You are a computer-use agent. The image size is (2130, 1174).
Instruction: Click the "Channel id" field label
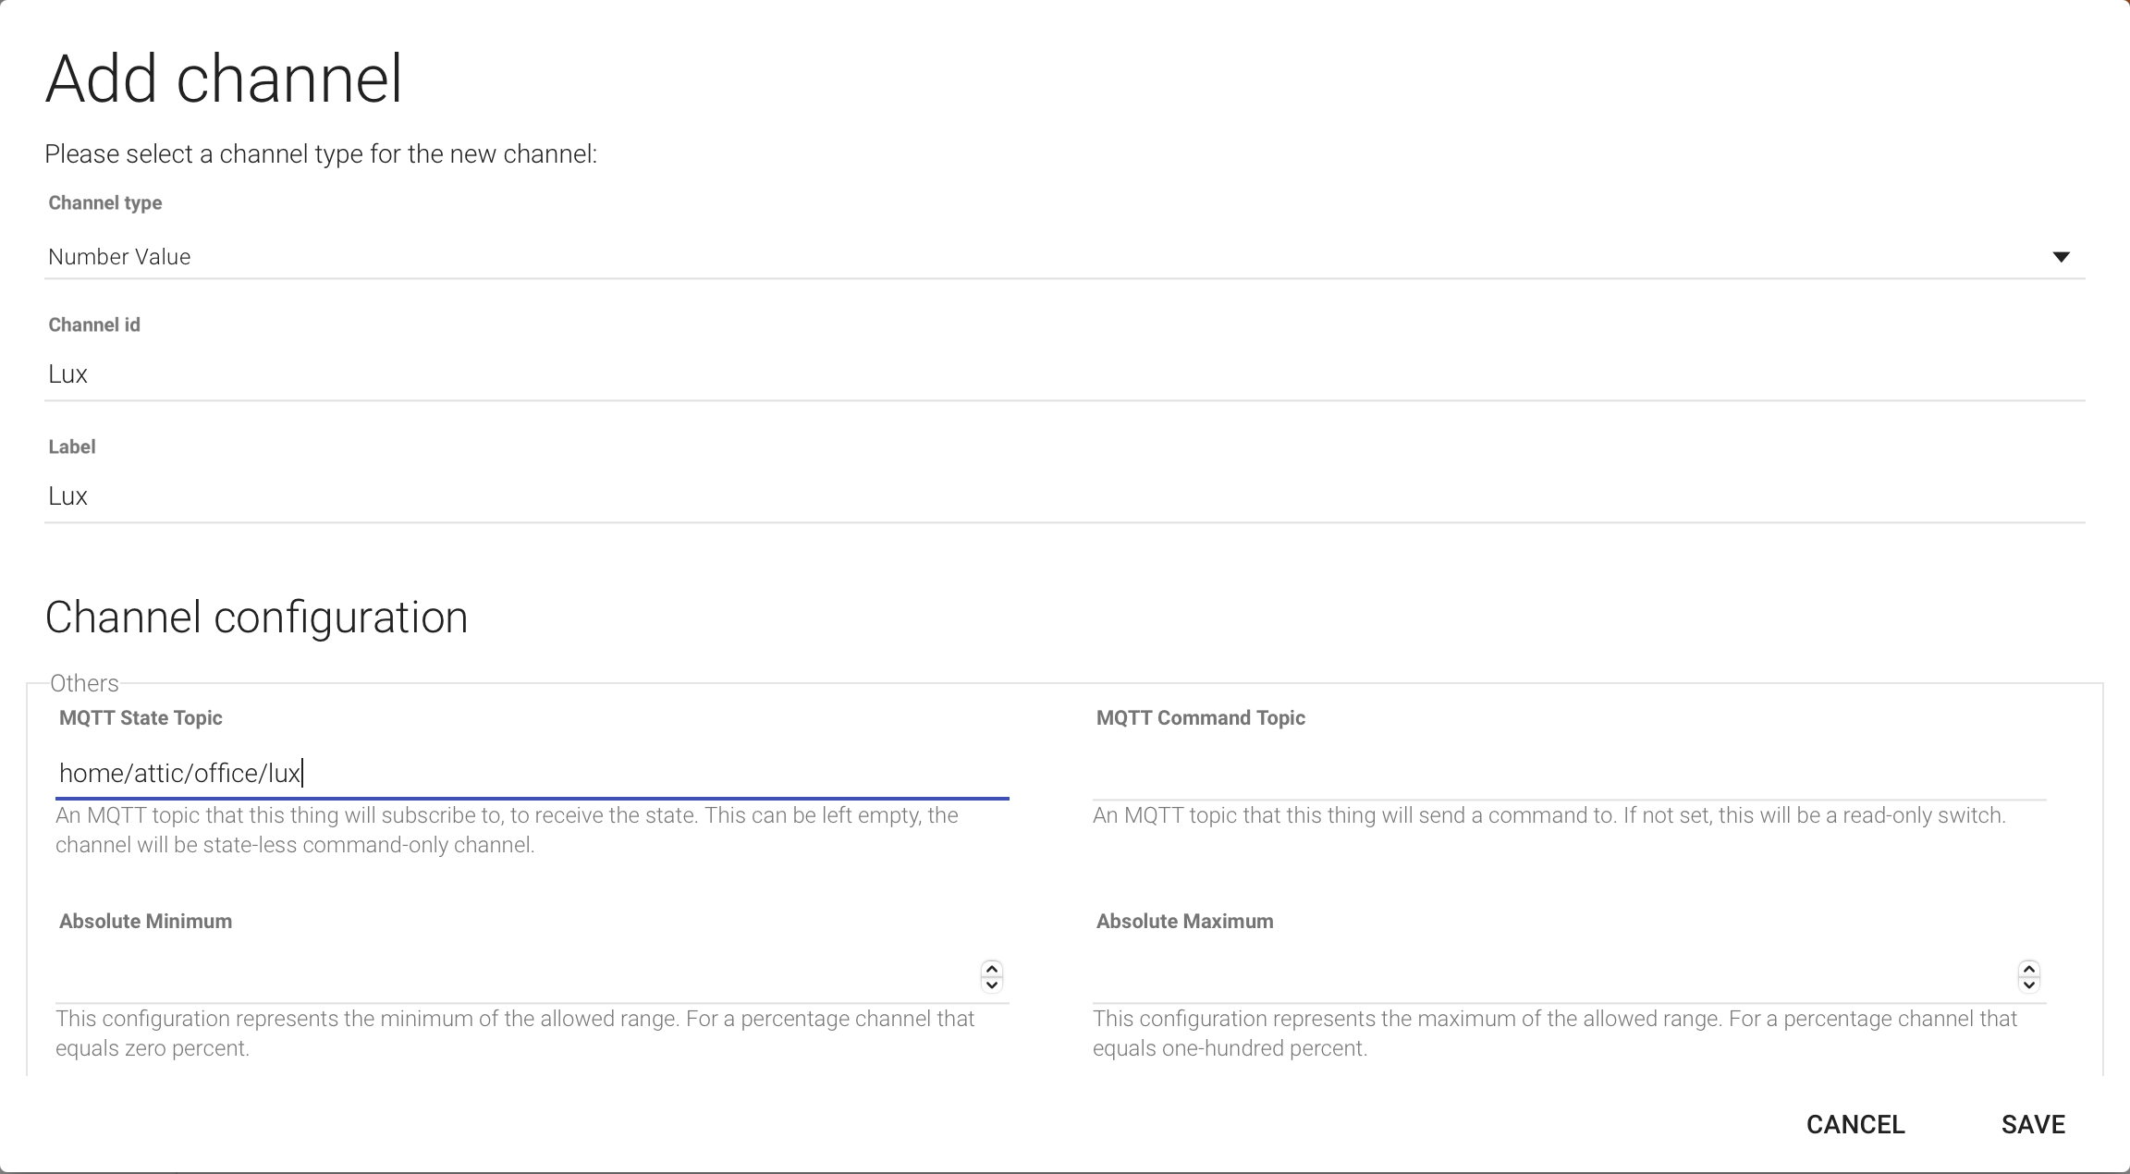[94, 325]
